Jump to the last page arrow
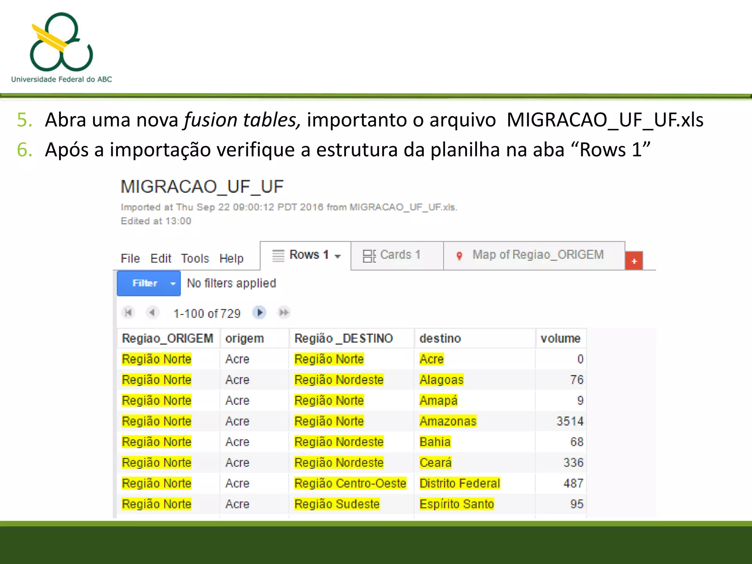Screen dimensions: 752x564 (x=284, y=313)
